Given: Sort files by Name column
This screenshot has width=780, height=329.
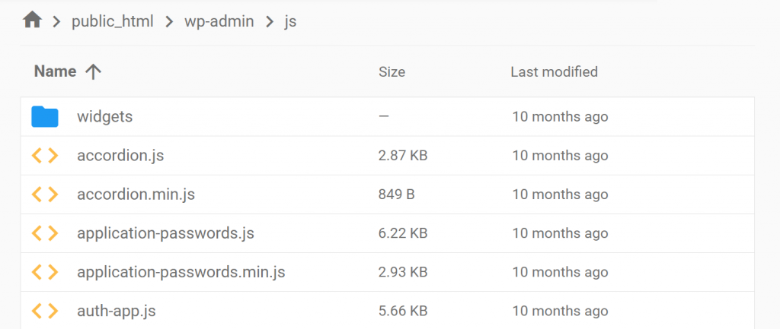Looking at the screenshot, I should pyautogui.click(x=56, y=72).
